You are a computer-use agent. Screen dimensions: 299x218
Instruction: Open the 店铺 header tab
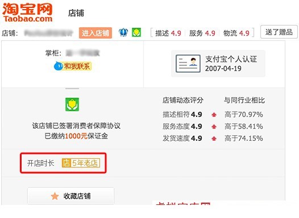[76, 13]
